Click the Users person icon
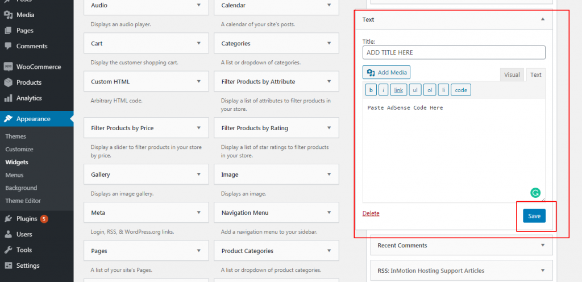 (x=8, y=234)
